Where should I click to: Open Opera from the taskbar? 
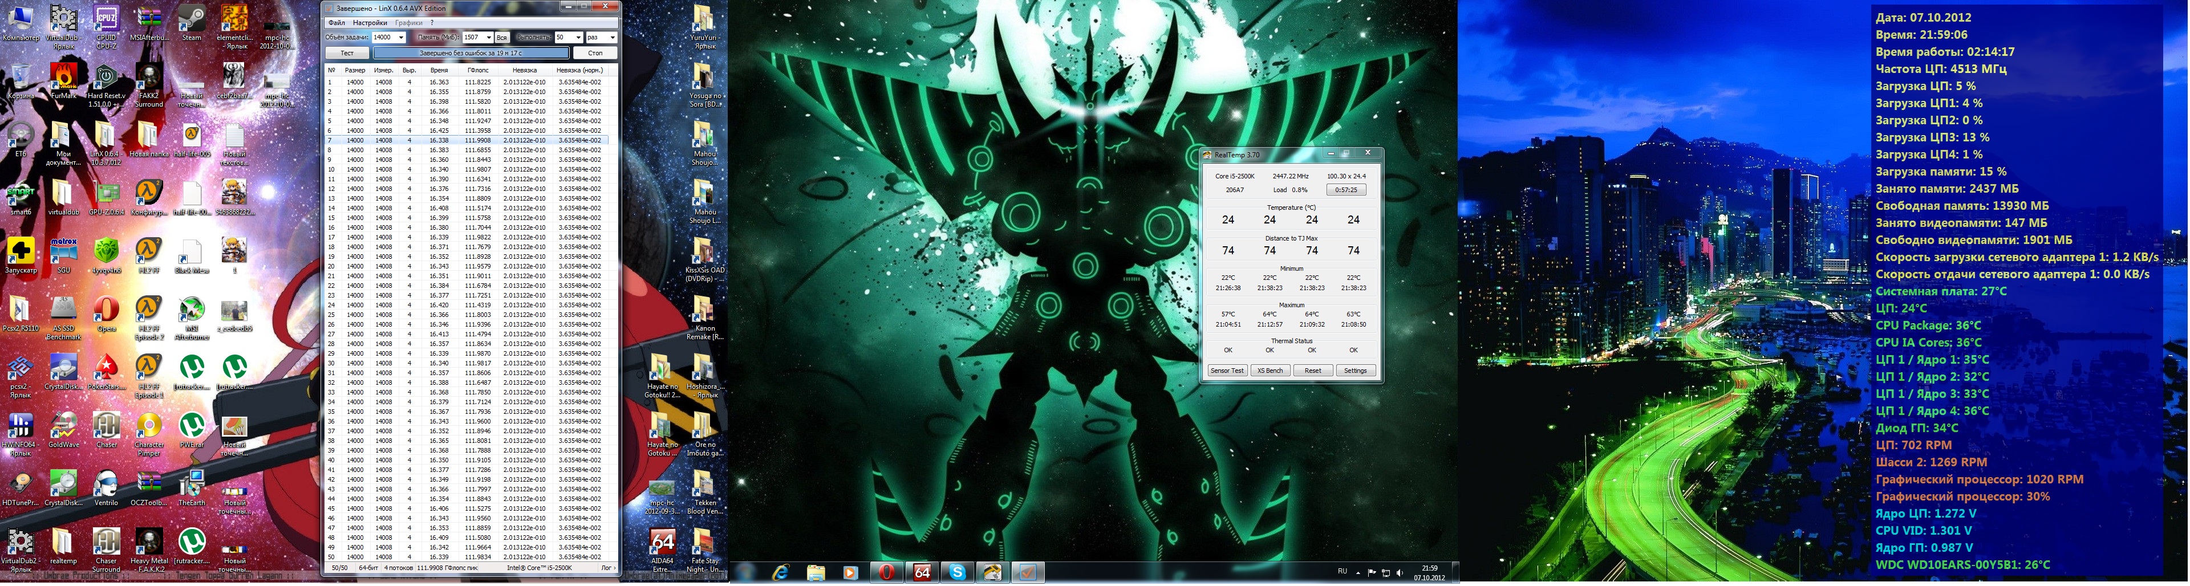pyautogui.click(x=887, y=573)
